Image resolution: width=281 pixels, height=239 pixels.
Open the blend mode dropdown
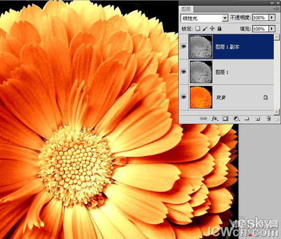pyautogui.click(x=225, y=18)
